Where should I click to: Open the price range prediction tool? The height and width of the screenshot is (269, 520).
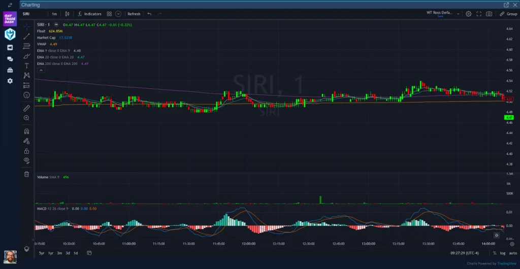pyautogui.click(x=26, y=85)
